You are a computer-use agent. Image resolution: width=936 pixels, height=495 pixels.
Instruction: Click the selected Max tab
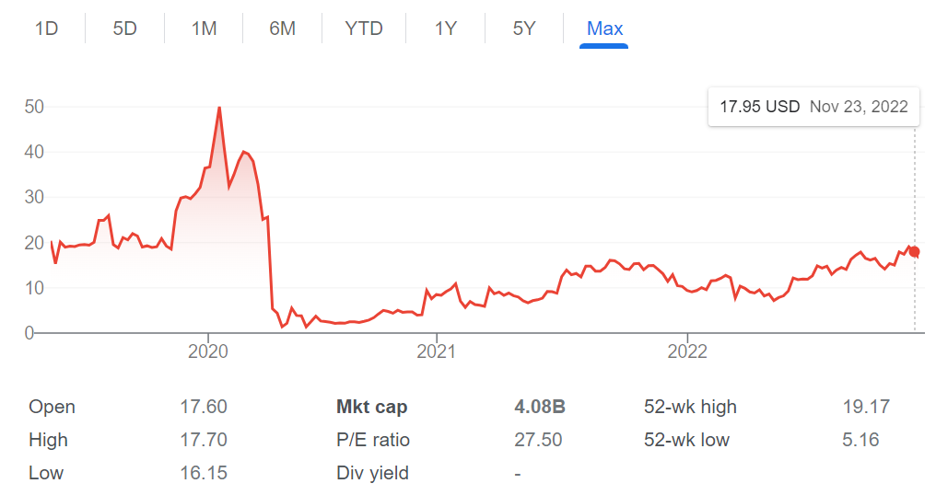click(604, 29)
